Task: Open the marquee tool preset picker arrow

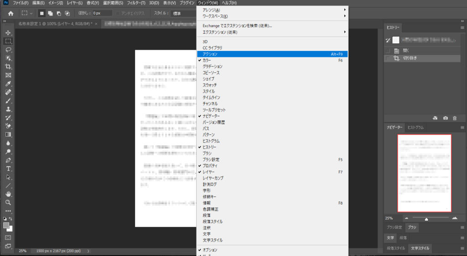Action: 31,13
